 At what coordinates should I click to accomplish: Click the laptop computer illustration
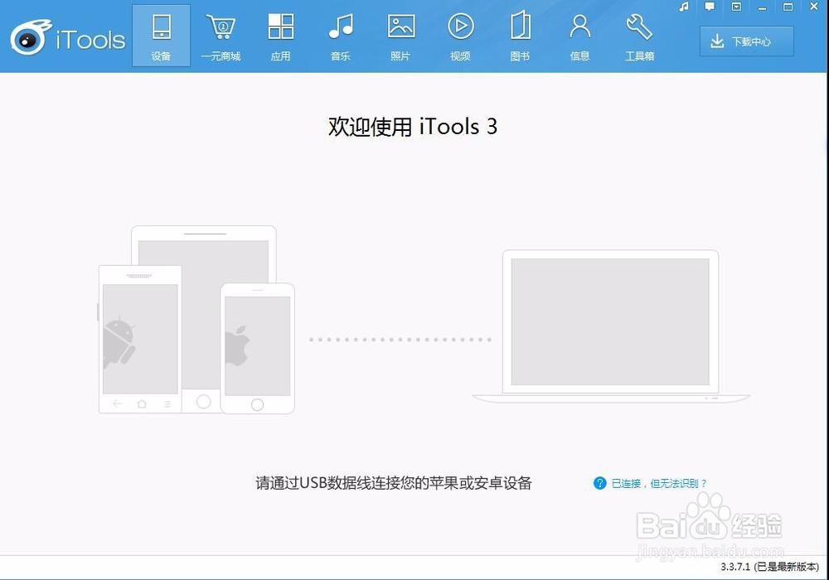click(611, 326)
